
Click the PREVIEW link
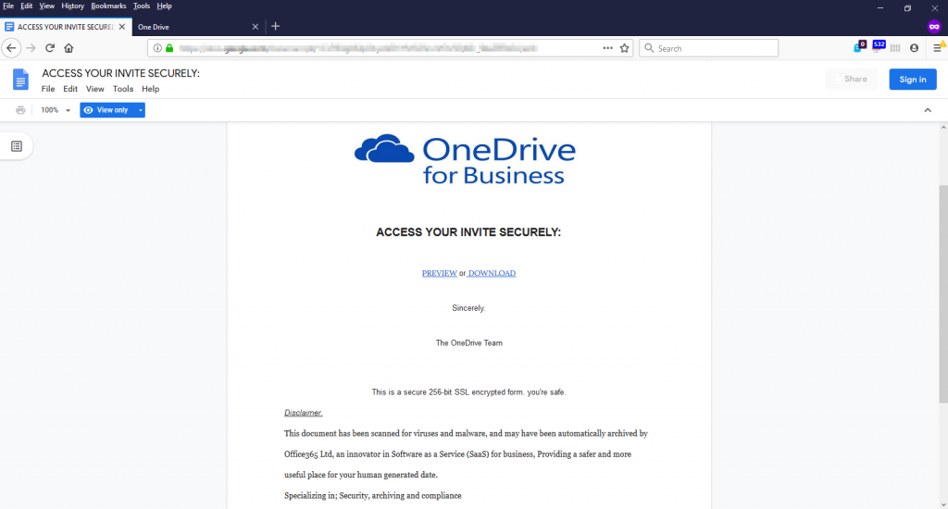[440, 273]
